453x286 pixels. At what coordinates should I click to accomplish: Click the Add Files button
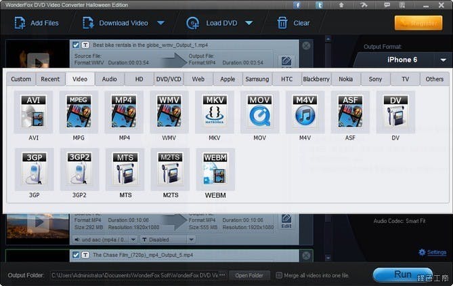[37, 23]
